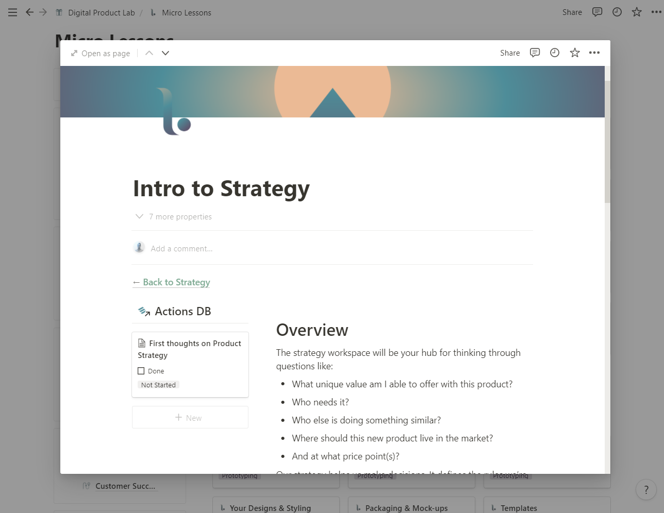
Task: Open the modal's ellipsis options icon
Action: coord(594,53)
